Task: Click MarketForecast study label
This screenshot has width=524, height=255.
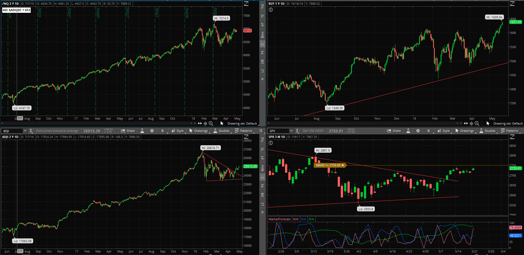Action: pyautogui.click(x=279, y=219)
